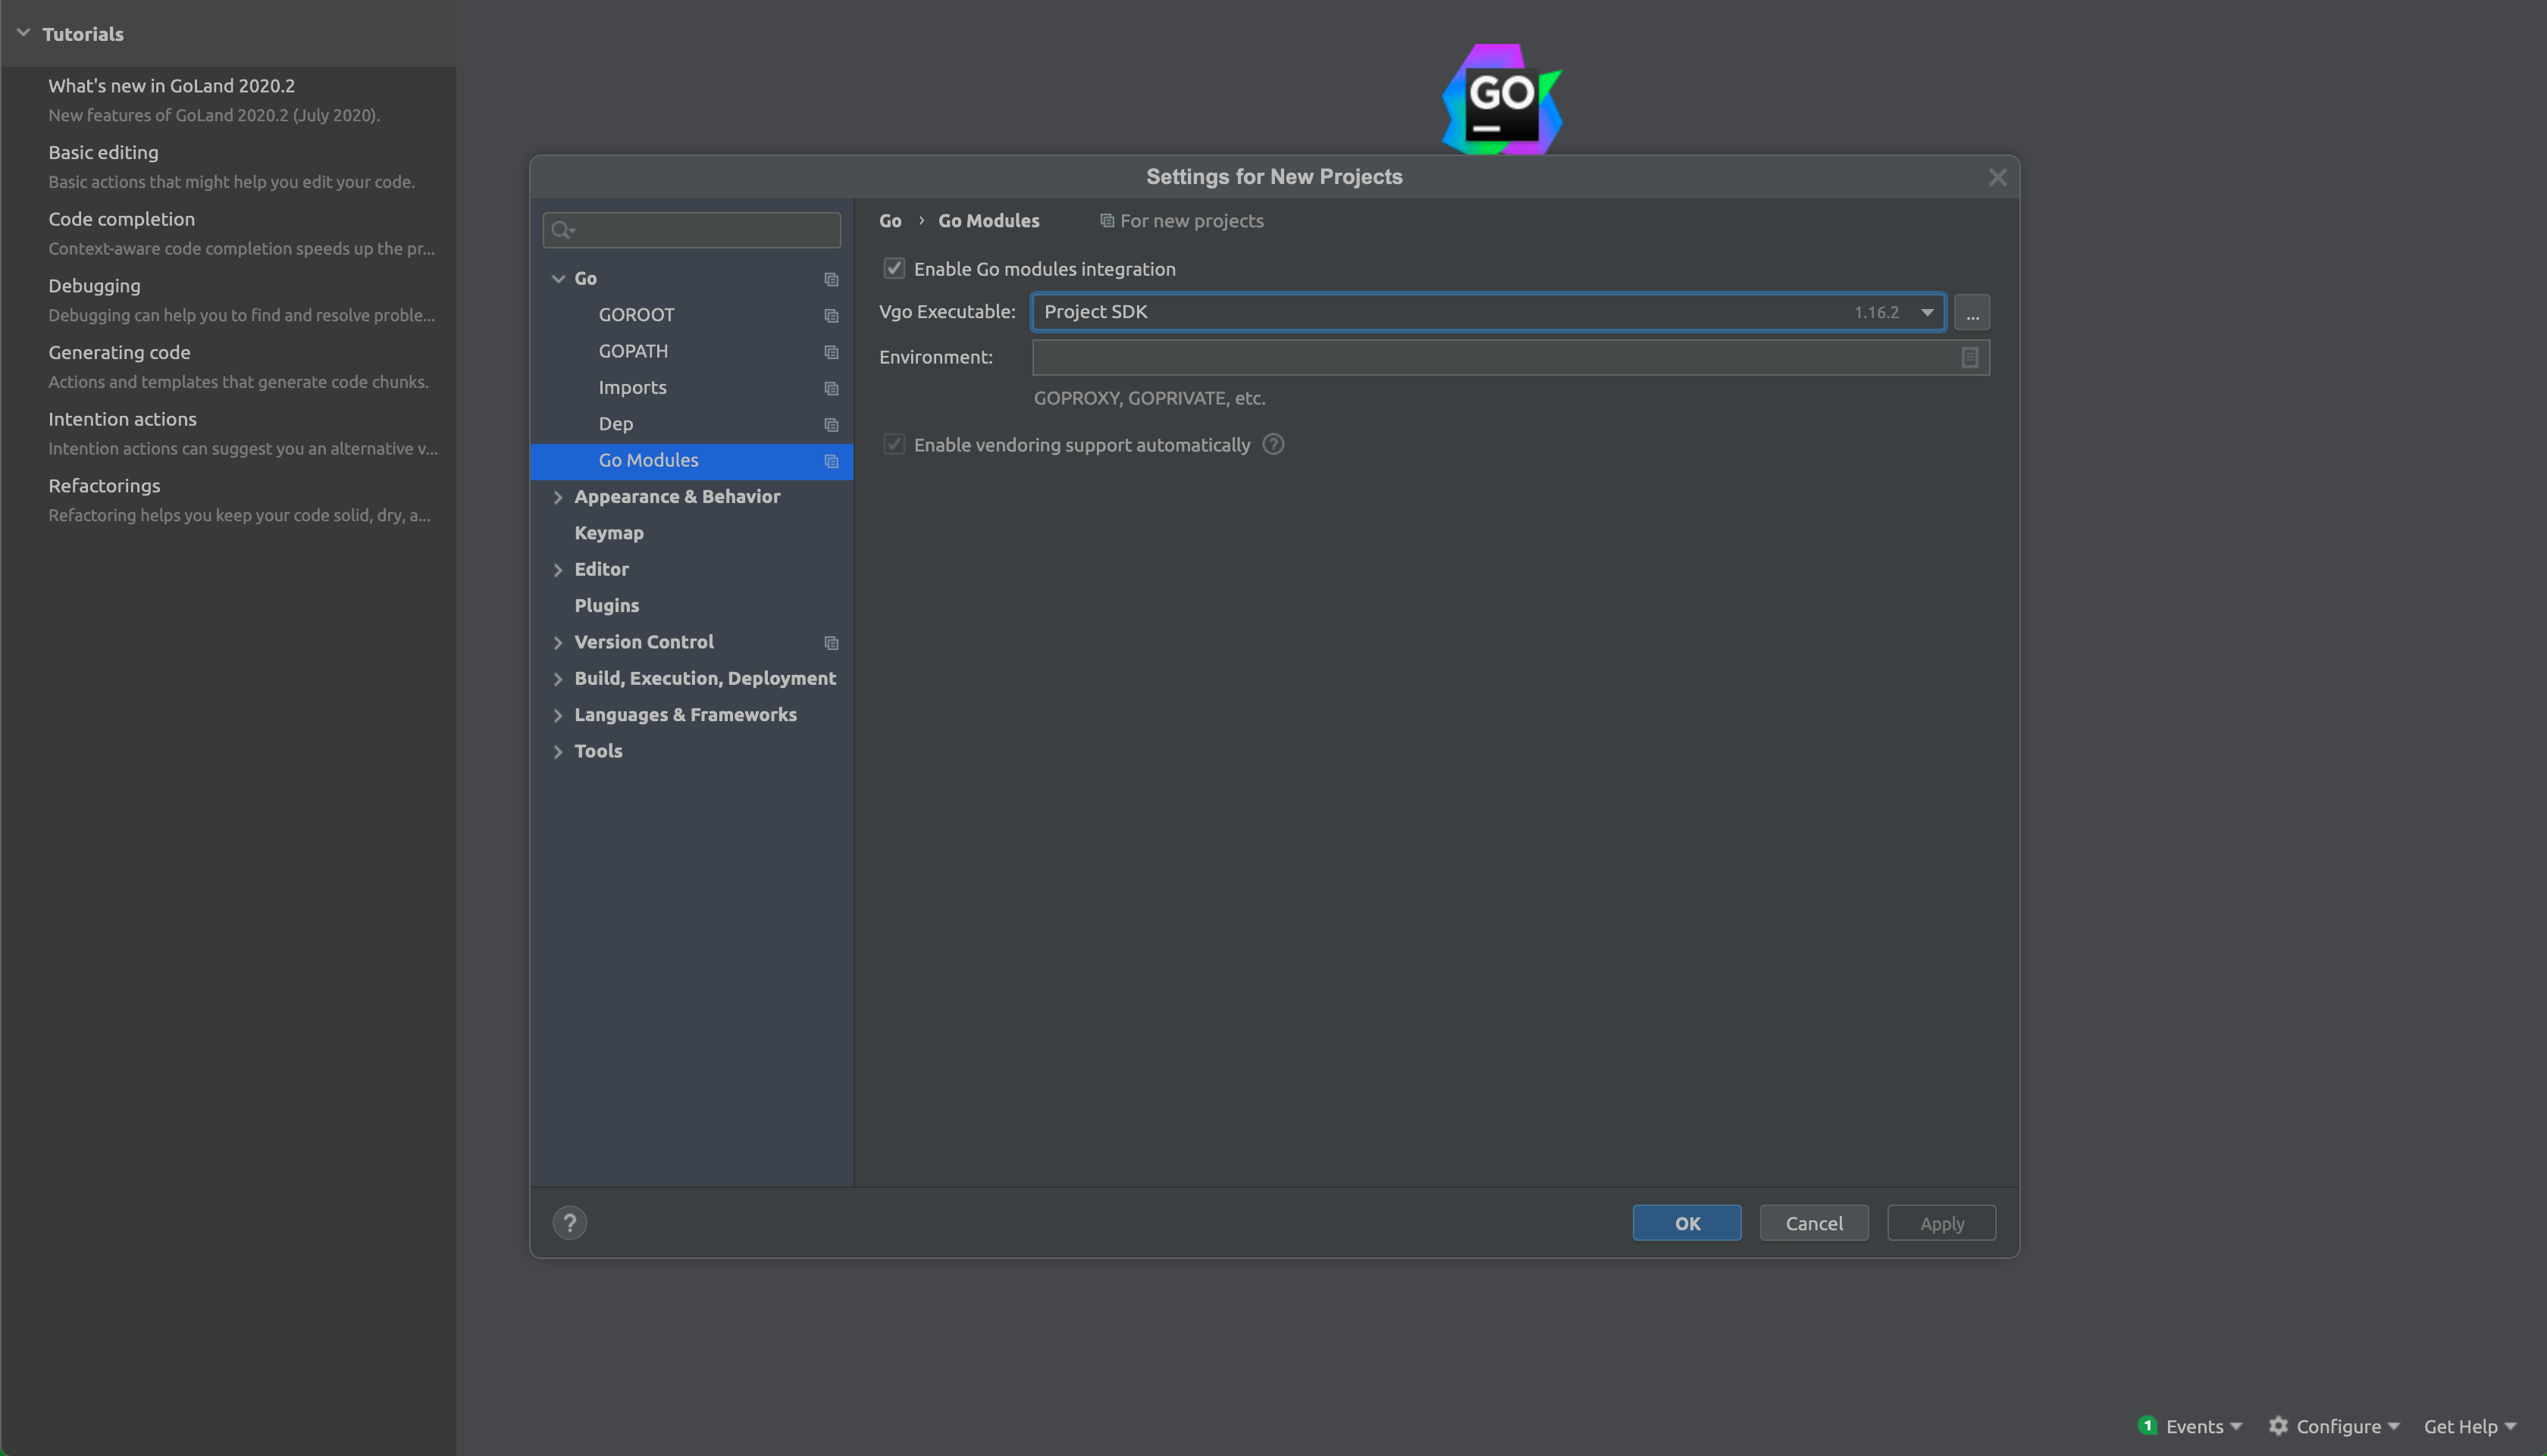Image resolution: width=2547 pixels, height=1456 pixels.
Task: Click the OK button
Action: coord(1687,1223)
